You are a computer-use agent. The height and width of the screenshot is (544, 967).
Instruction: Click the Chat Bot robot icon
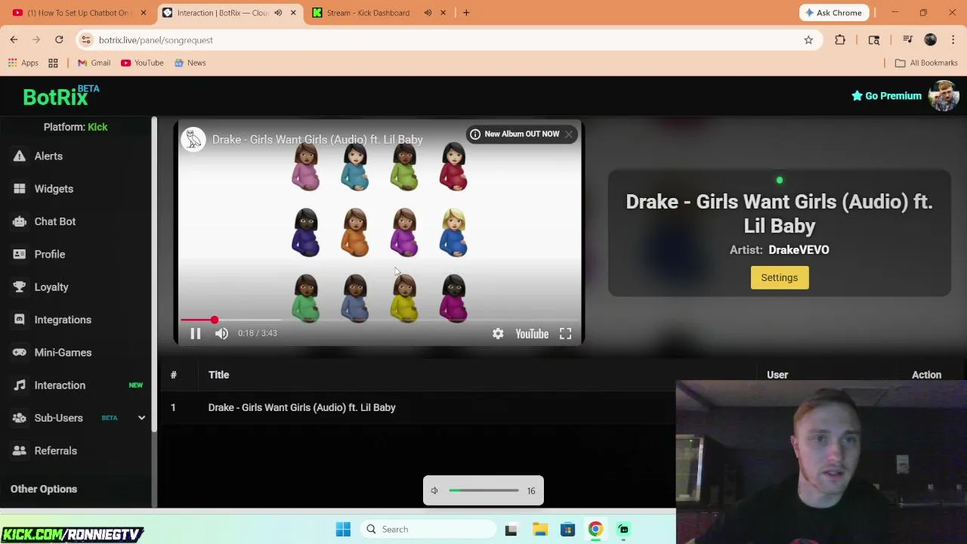click(19, 221)
